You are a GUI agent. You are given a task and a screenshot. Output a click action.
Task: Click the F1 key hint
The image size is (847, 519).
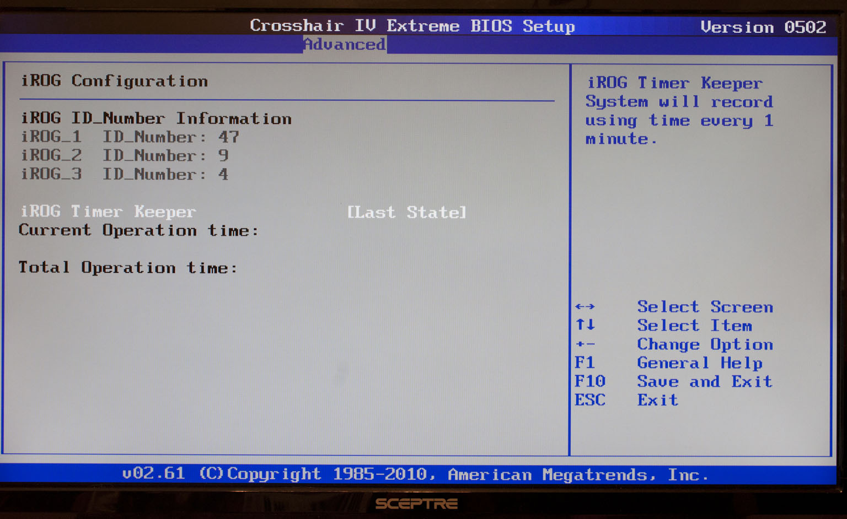(x=585, y=363)
